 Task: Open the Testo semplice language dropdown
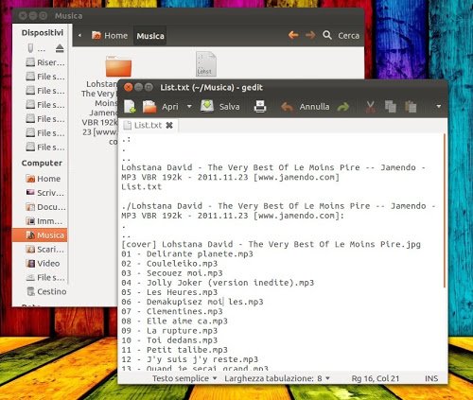tap(184, 378)
